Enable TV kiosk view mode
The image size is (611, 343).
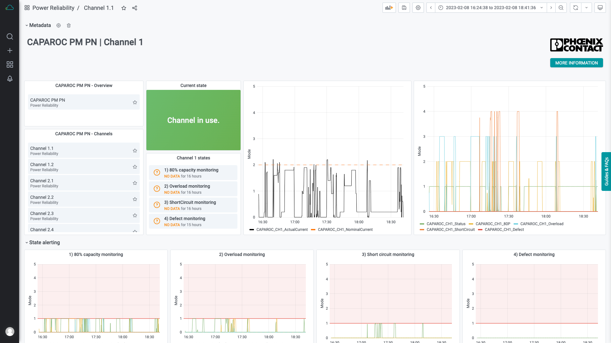(x=600, y=8)
